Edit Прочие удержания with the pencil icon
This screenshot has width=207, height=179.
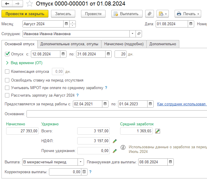point(115,151)
